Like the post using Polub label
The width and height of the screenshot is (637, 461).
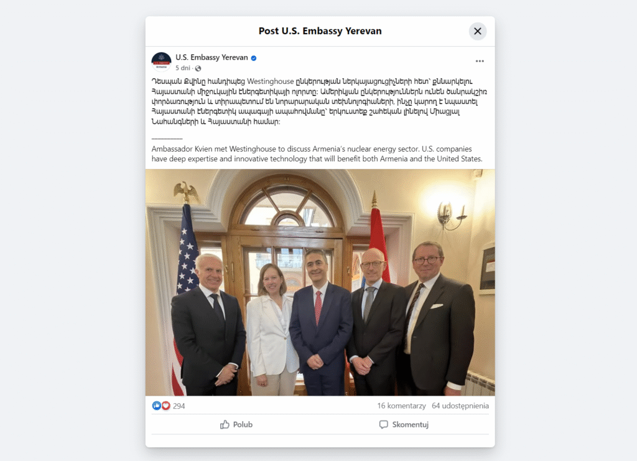pos(243,424)
